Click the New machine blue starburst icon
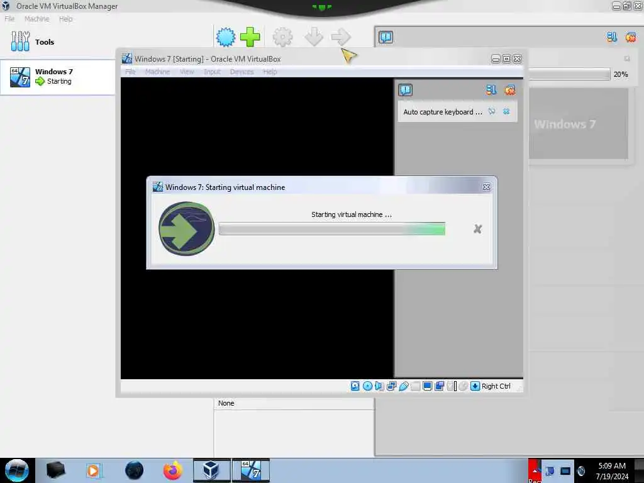 (226, 37)
